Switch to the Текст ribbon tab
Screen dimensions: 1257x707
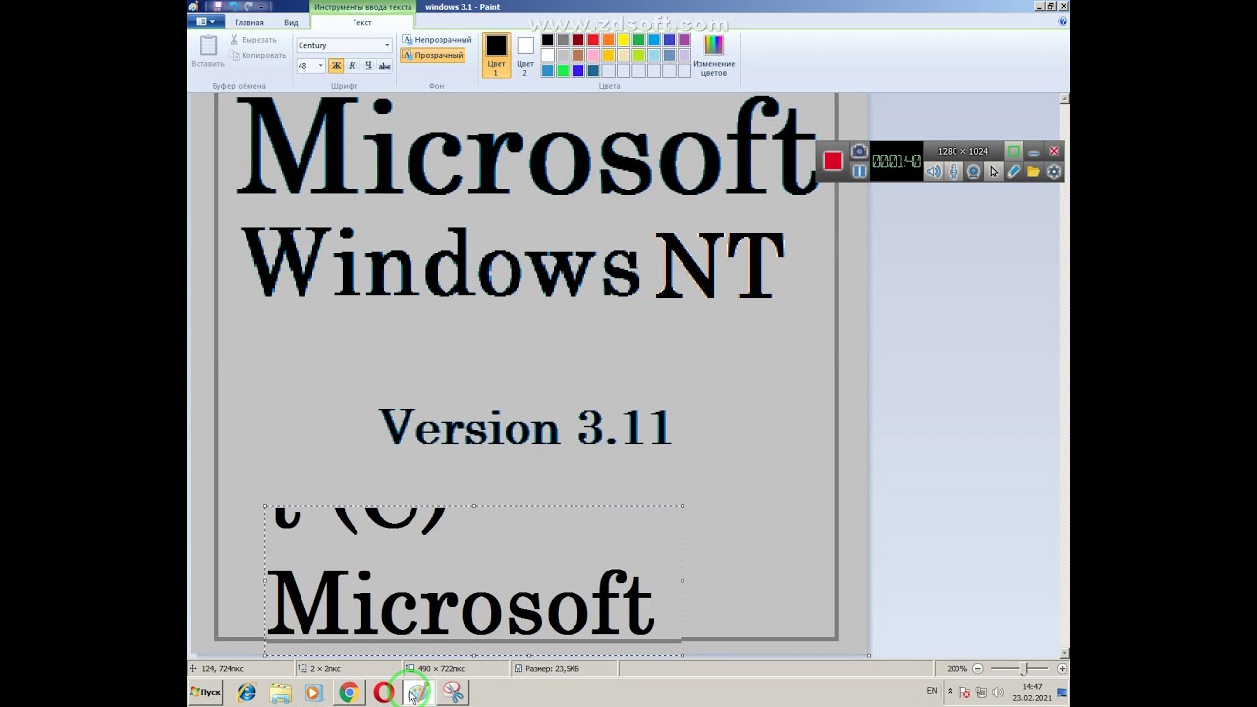pyautogui.click(x=362, y=22)
